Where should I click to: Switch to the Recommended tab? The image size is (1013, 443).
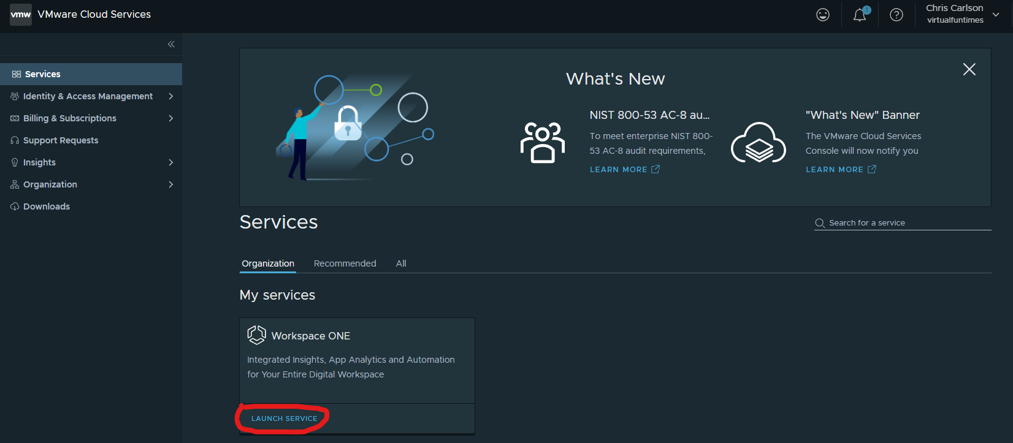click(345, 263)
